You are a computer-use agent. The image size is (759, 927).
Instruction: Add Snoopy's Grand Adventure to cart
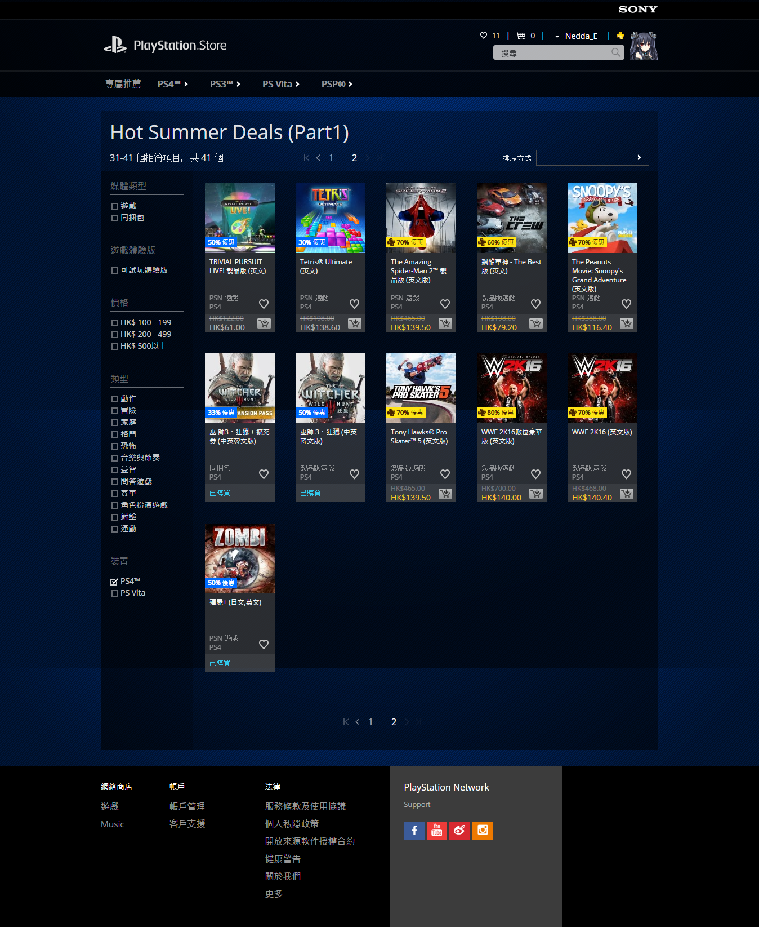[627, 323]
